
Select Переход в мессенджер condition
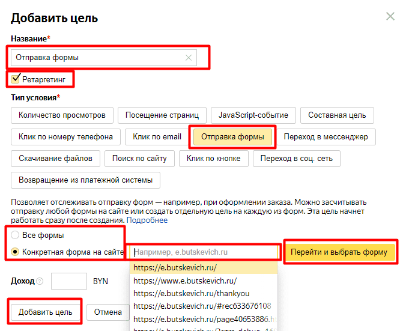pos(326,136)
